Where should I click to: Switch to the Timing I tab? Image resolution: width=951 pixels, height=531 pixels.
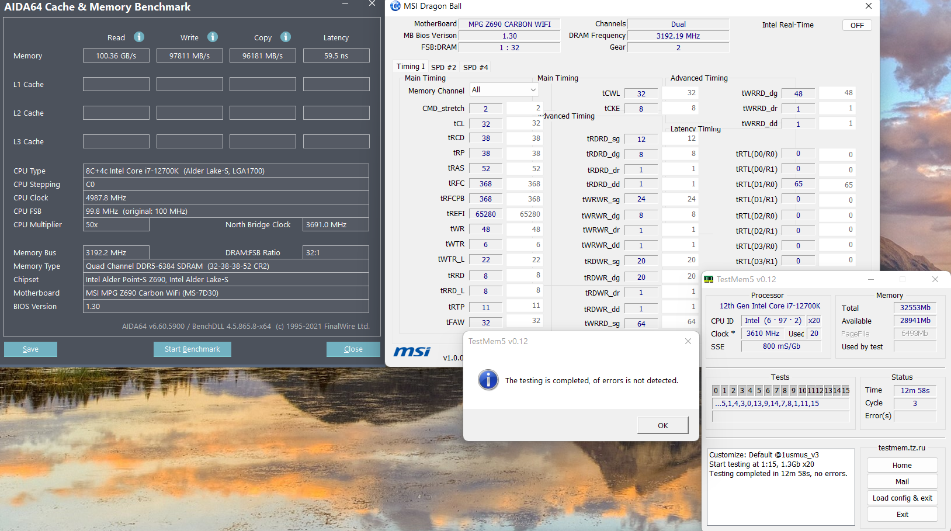pos(411,67)
